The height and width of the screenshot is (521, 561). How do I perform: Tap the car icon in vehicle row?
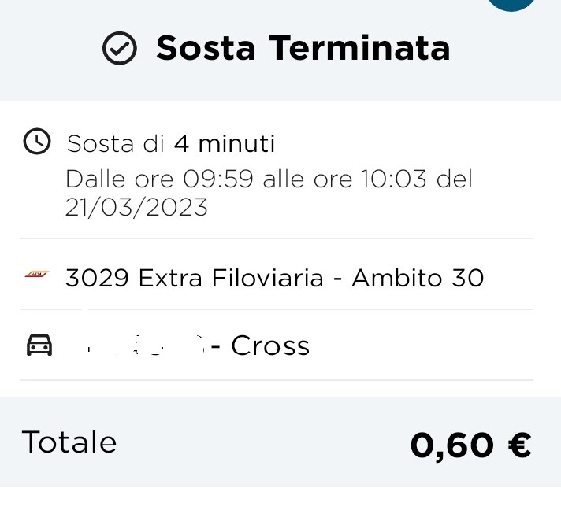(39, 345)
